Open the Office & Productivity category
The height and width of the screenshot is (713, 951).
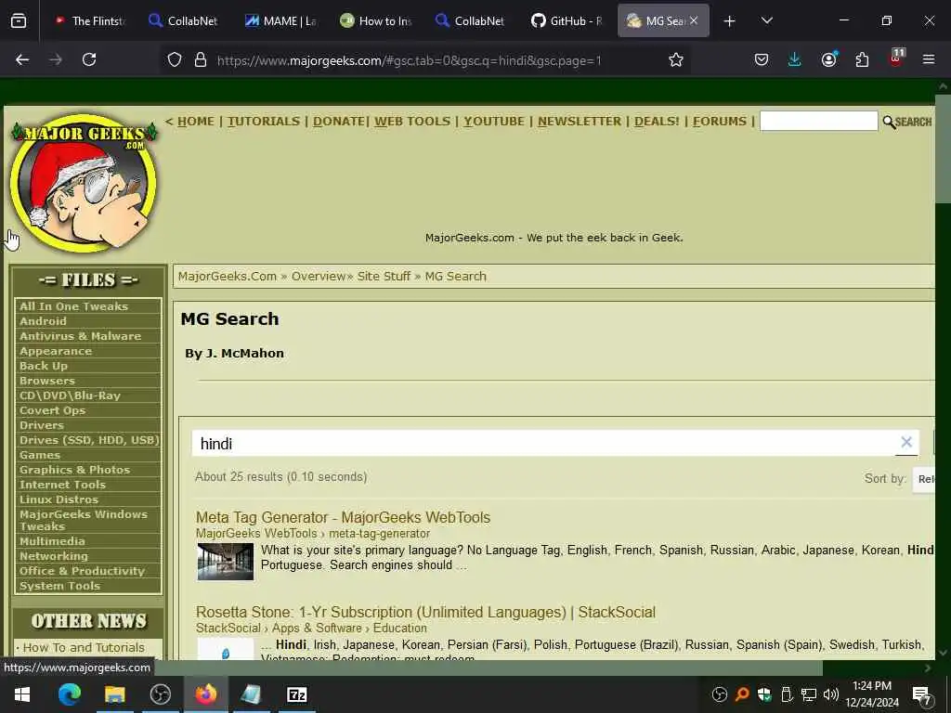(x=82, y=571)
